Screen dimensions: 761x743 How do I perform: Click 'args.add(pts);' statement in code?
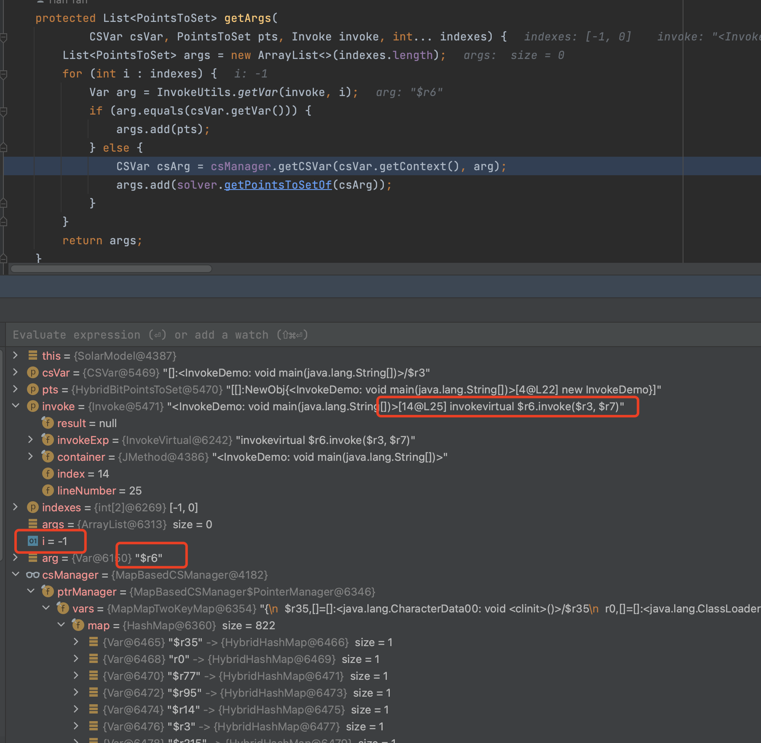(163, 129)
